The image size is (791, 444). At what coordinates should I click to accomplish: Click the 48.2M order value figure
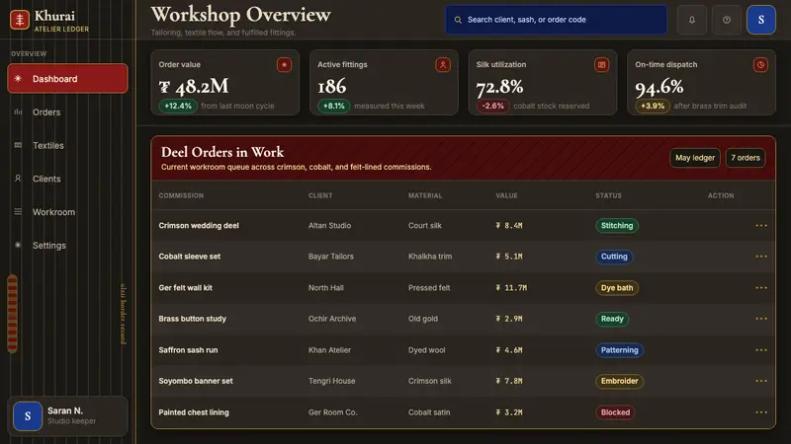[x=194, y=86]
